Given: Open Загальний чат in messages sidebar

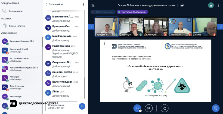Looking at the screenshot, I should (x=13, y=11).
